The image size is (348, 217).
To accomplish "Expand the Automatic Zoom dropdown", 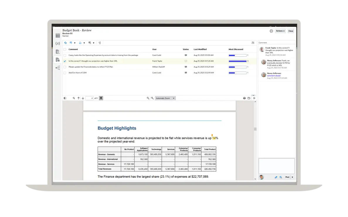I will coord(165,98).
